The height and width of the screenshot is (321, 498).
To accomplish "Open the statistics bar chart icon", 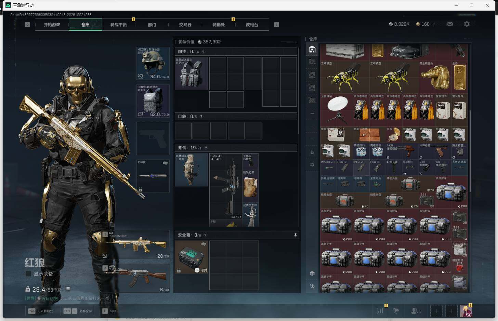I will click(x=380, y=311).
